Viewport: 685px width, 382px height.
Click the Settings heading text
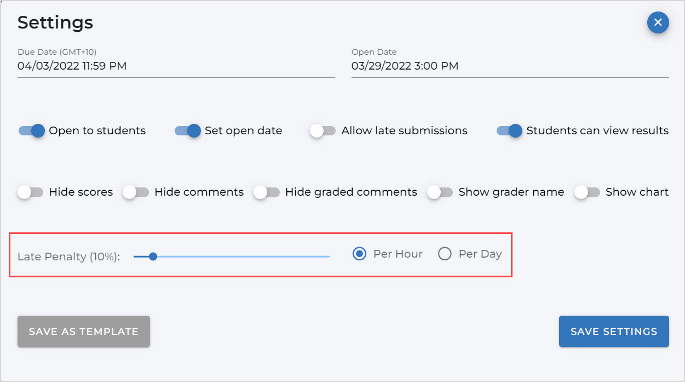point(55,22)
